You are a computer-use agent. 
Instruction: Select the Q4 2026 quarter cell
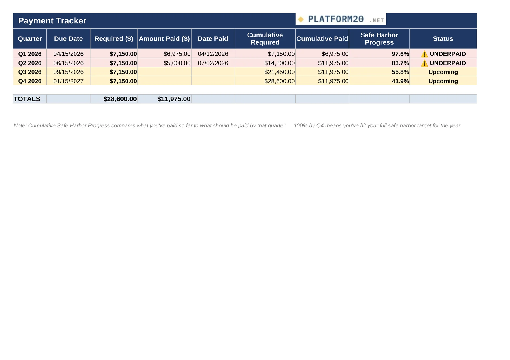pos(30,81)
